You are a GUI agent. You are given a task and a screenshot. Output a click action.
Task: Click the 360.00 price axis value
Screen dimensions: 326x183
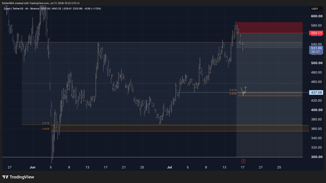tap(317, 129)
